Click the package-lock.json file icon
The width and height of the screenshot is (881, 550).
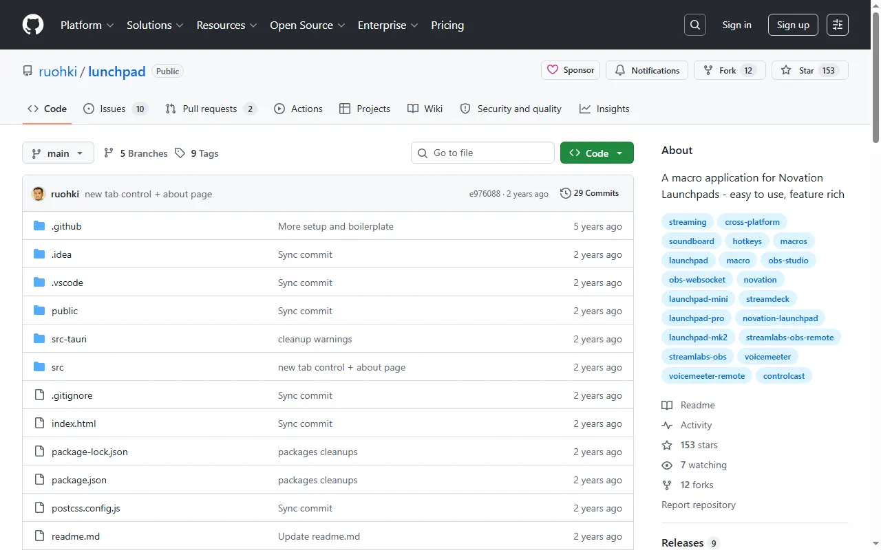(39, 452)
